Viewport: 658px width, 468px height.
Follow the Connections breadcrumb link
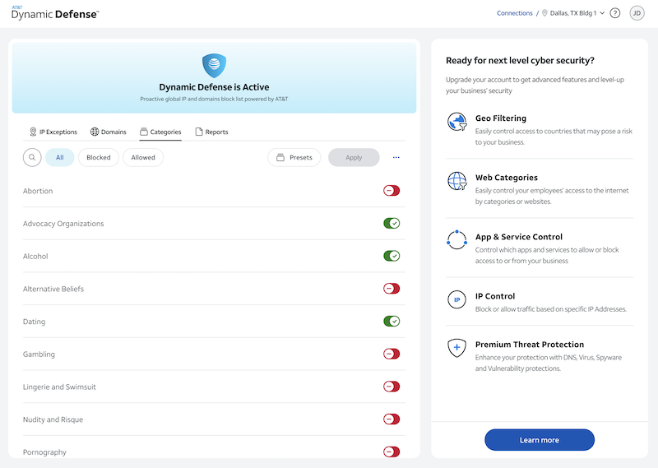(515, 13)
